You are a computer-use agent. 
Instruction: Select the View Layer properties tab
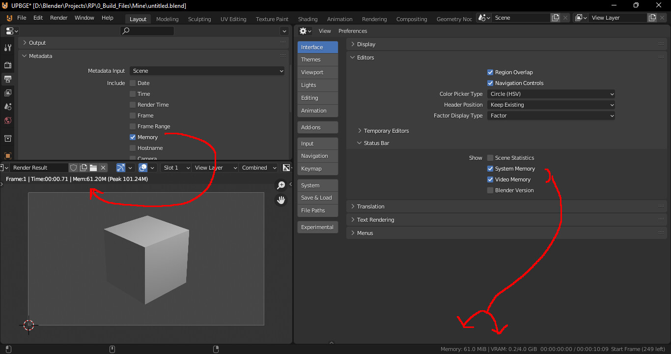click(x=7, y=92)
